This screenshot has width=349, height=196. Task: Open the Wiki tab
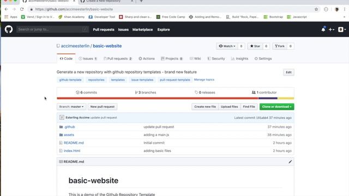pos(195,58)
